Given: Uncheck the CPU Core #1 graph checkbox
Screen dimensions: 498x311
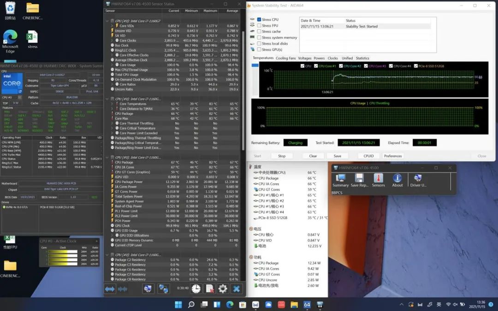Looking at the screenshot, I should point(316,66).
